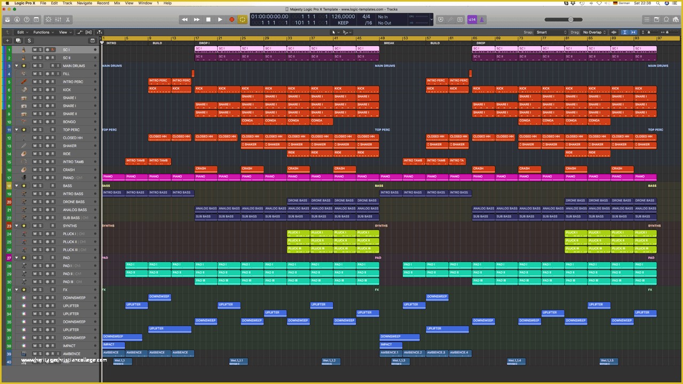Image resolution: width=683 pixels, height=384 pixels.
Task: Collapse the SYNTHS track stack
Action: 17,226
